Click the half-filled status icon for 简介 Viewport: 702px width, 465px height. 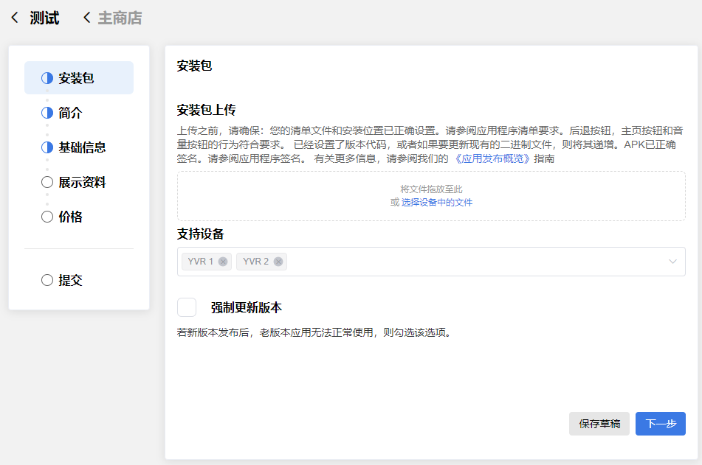pyautogui.click(x=47, y=113)
